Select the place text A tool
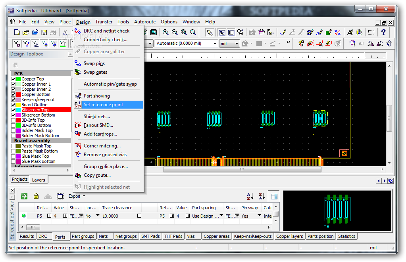Viewport: 406px width, 262px height. click(350, 33)
